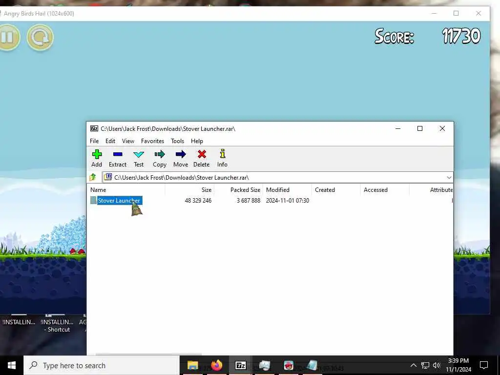Expand the address bar path dropdown
500x375 pixels.
[449, 177]
